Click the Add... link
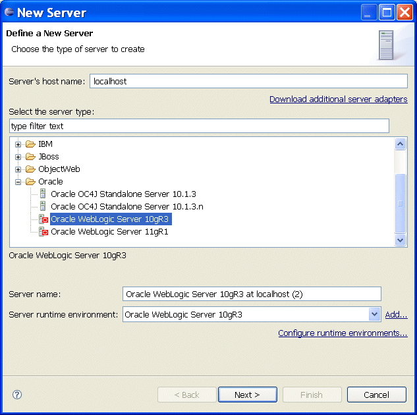Screen dimensions: 417x415 coord(397,314)
